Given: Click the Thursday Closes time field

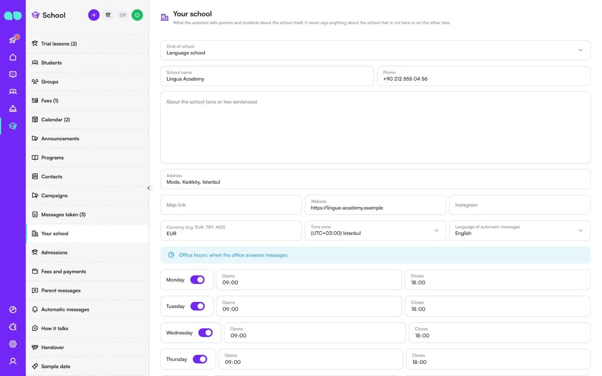Looking at the screenshot, I should pyautogui.click(x=498, y=359).
